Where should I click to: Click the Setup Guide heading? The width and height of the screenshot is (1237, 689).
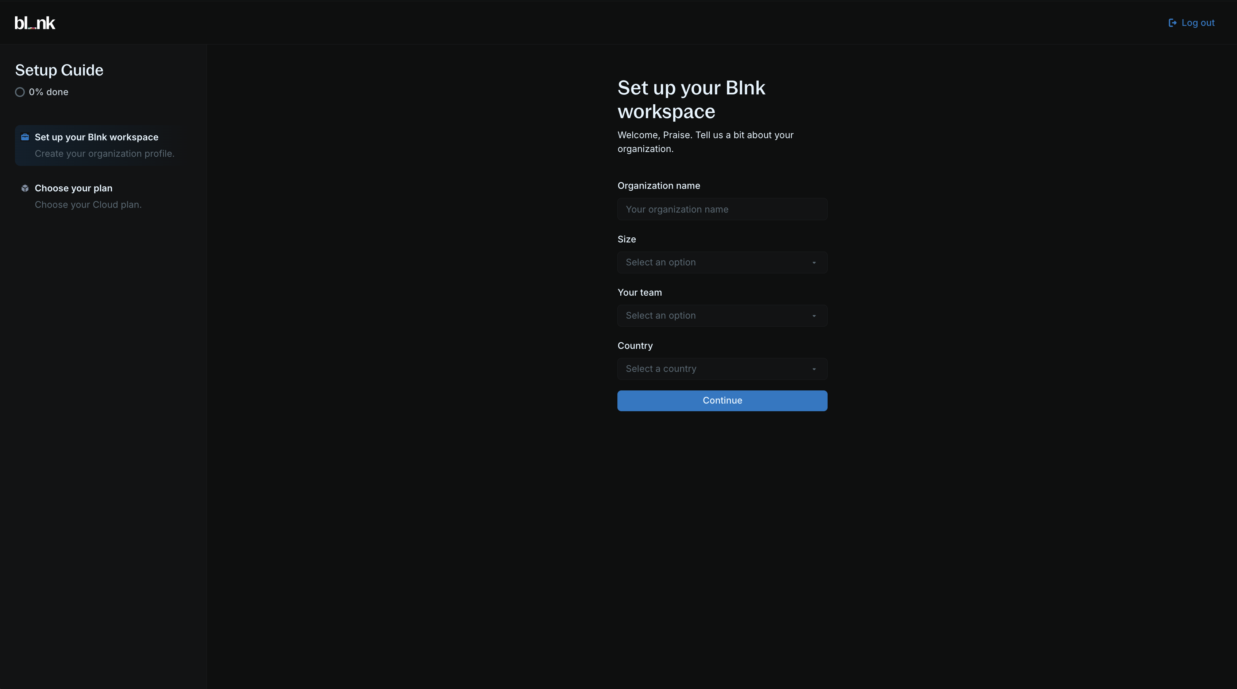(59, 70)
